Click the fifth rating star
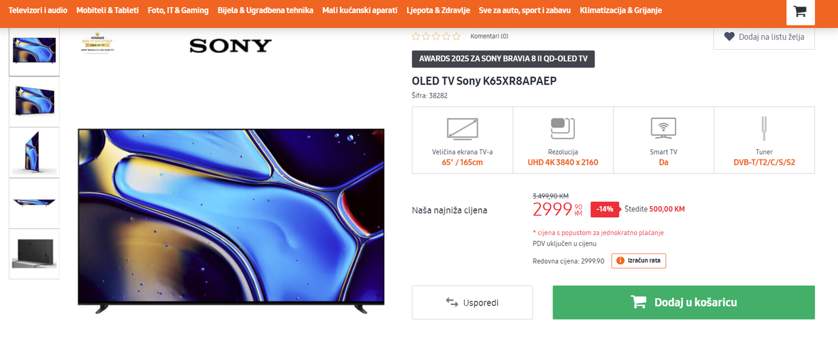 457,37
